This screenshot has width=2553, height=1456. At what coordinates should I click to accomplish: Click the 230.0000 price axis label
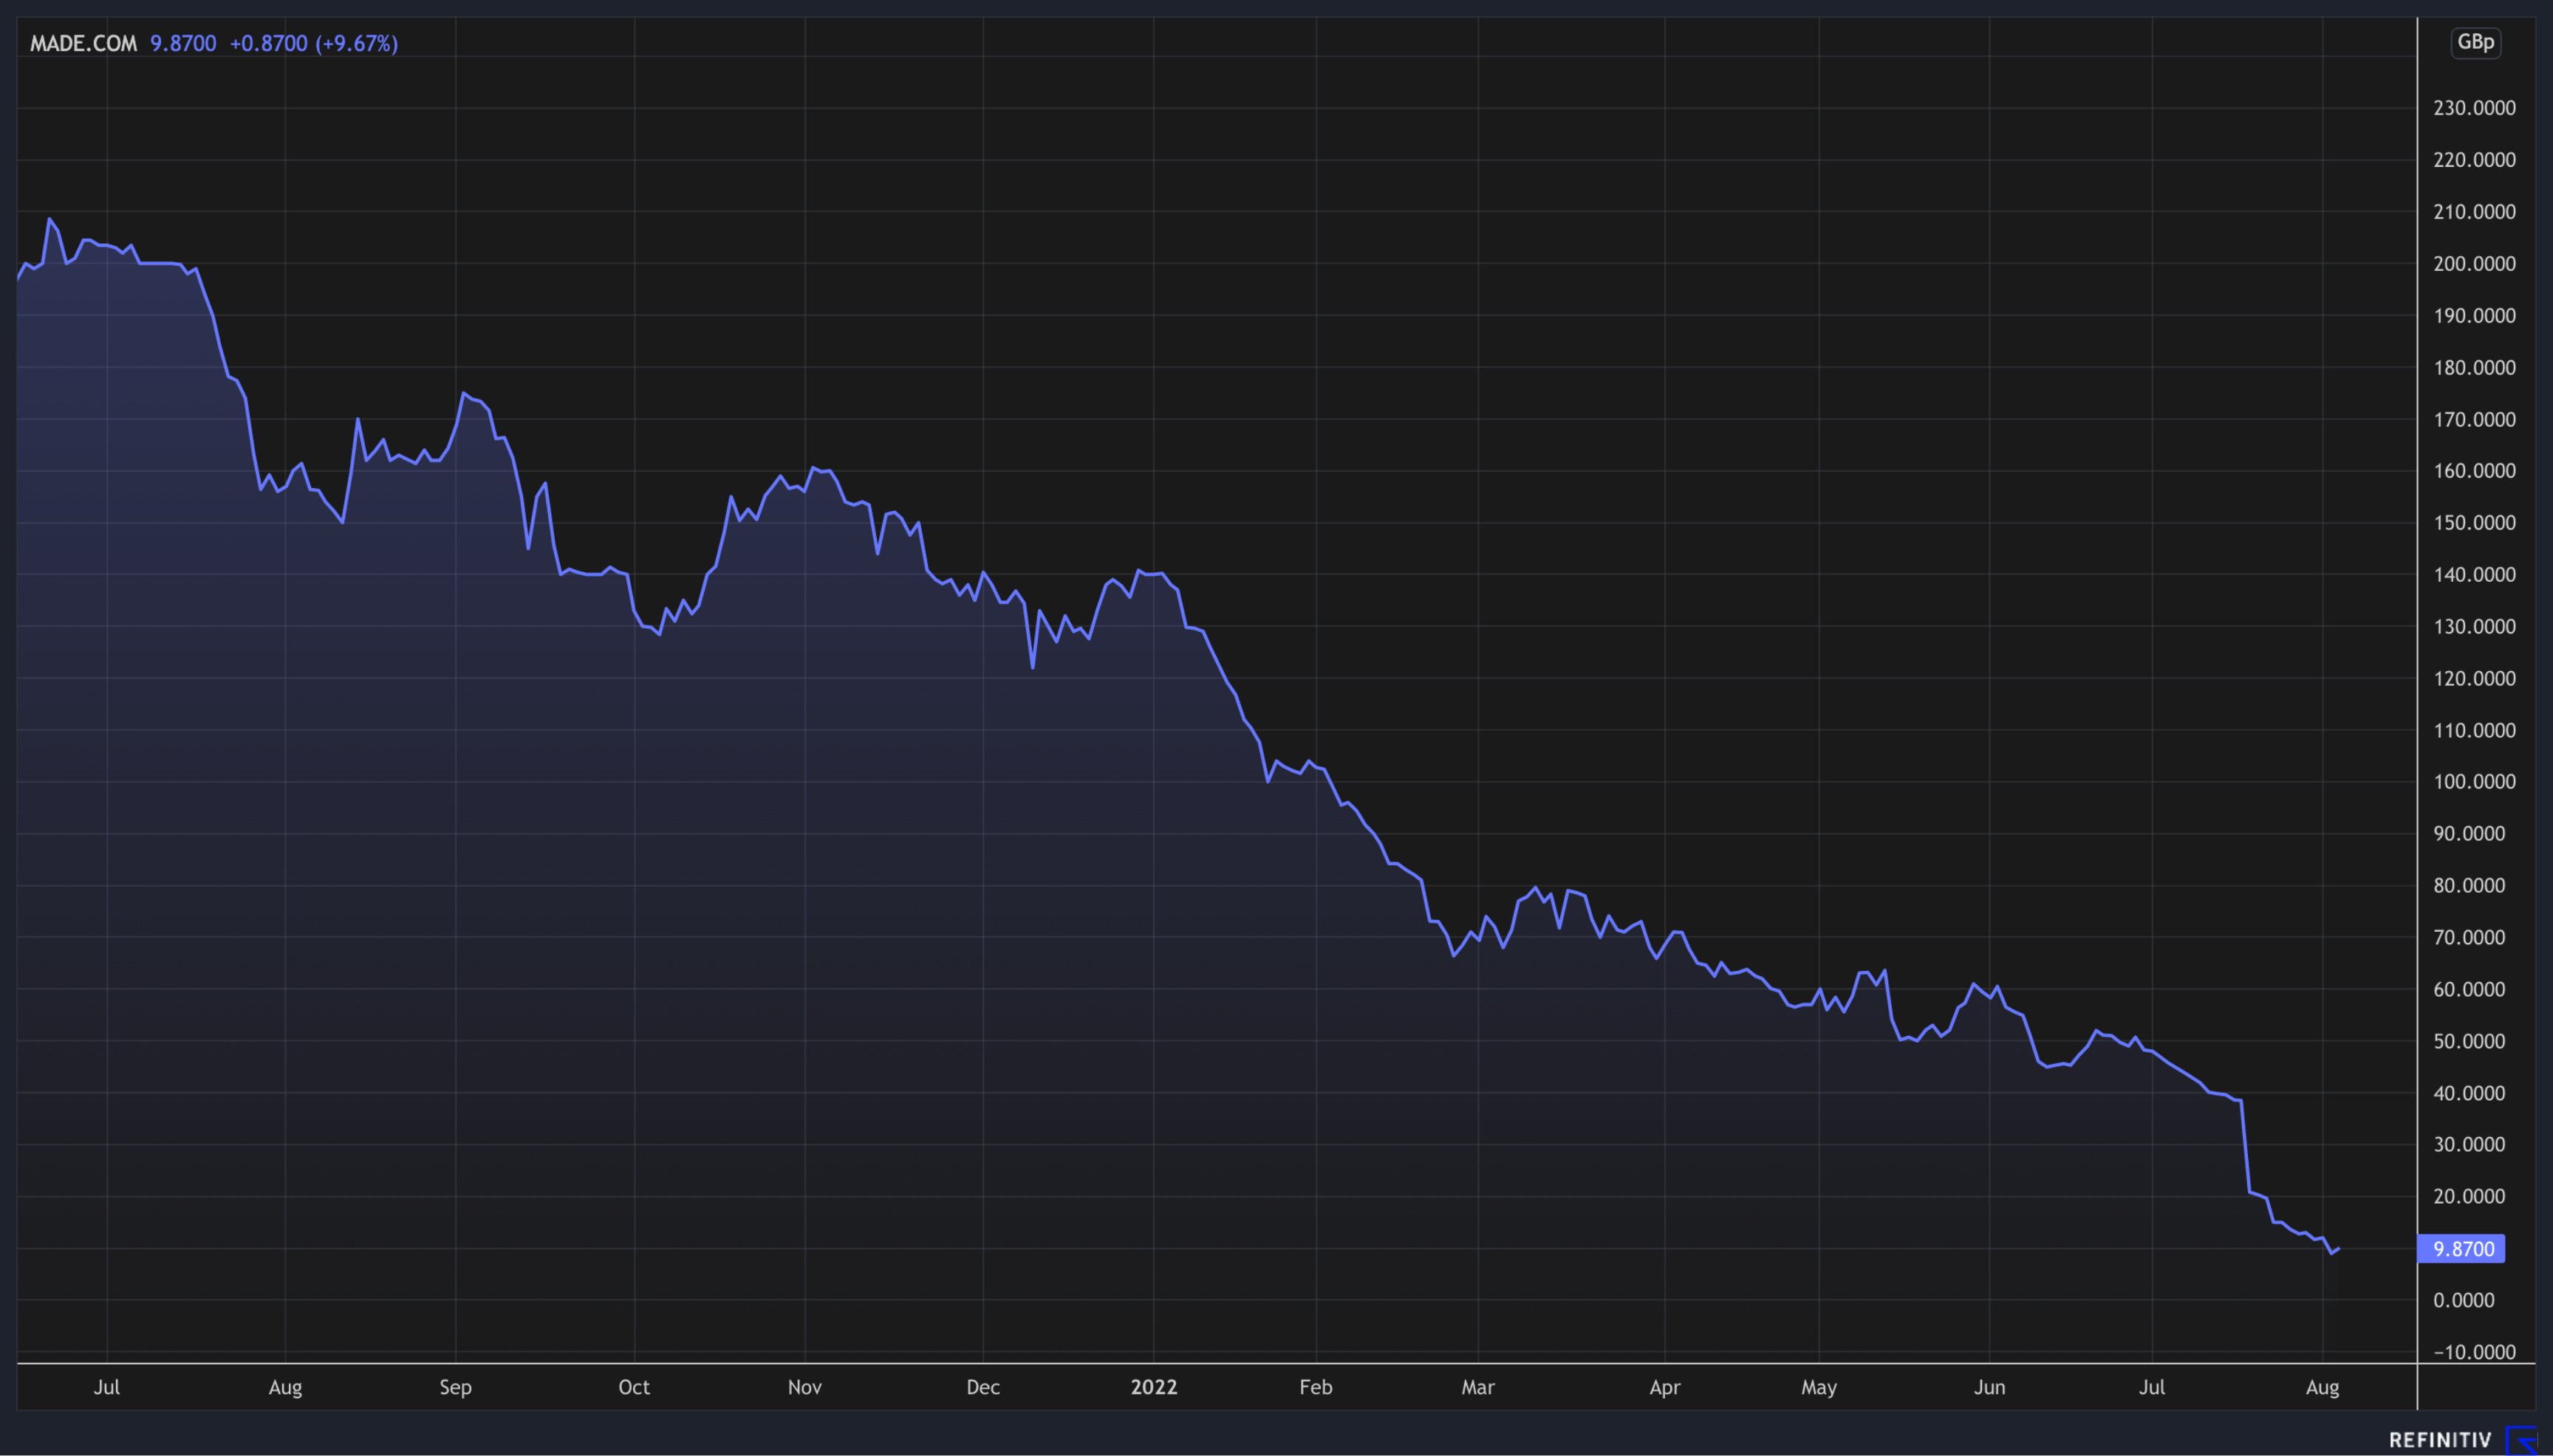[2474, 108]
